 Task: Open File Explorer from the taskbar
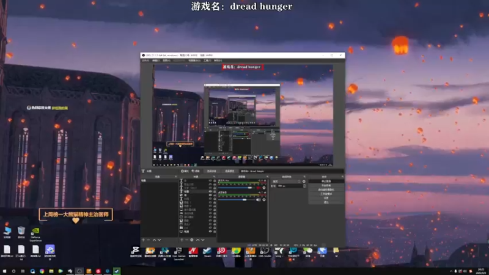pos(51,271)
